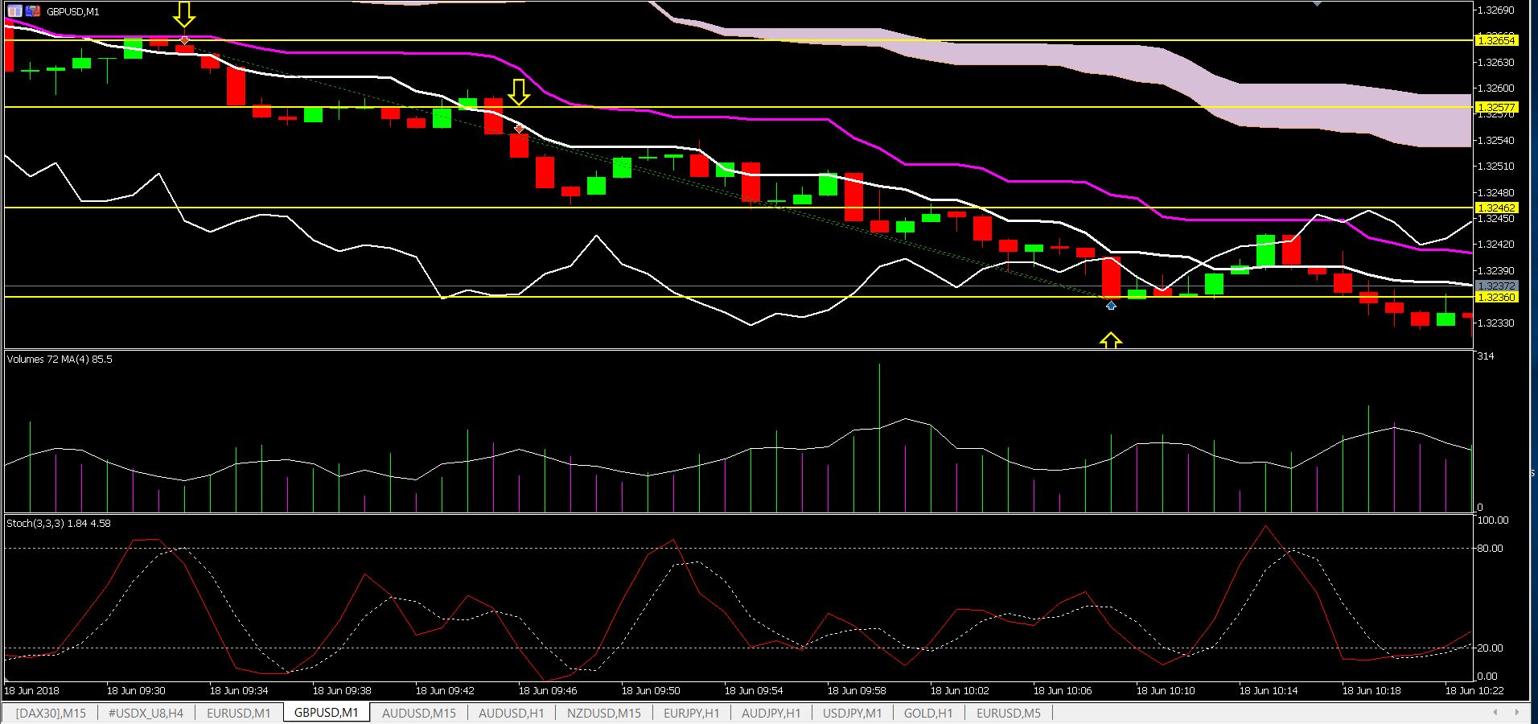Click the 18 Jun 10:02 time label
The height and width of the screenshot is (724, 1538).
tap(960, 691)
